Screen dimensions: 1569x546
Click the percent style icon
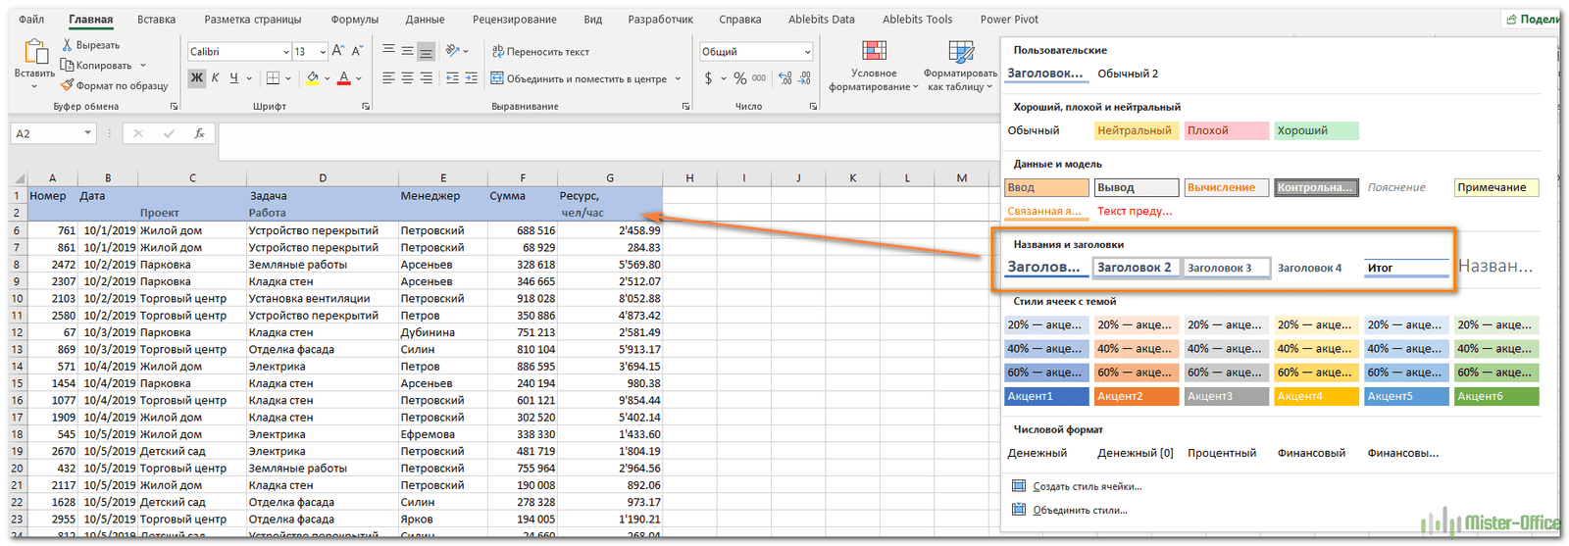739,78
